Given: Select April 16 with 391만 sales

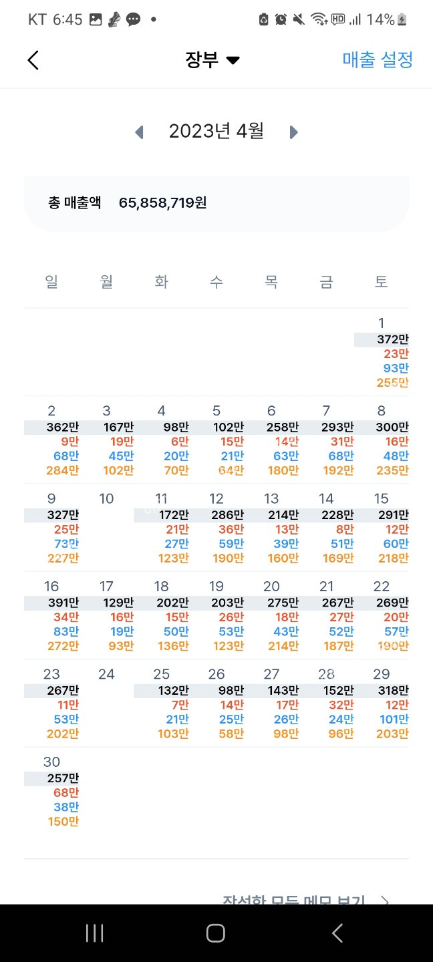Looking at the screenshot, I should (x=51, y=615).
